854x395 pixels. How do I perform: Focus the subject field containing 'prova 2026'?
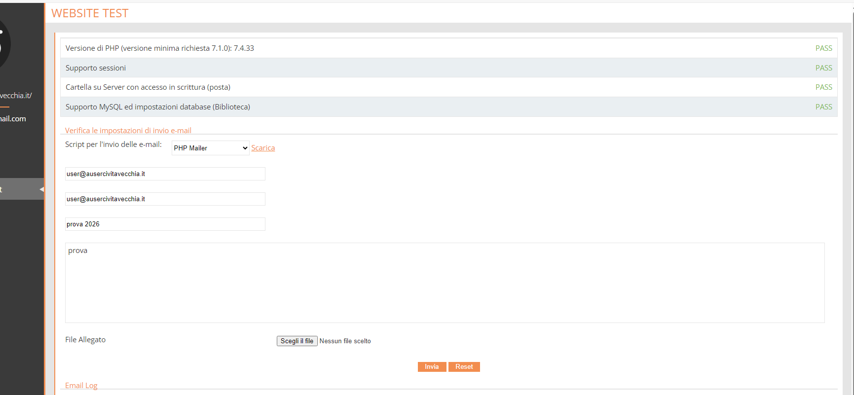[x=165, y=224]
